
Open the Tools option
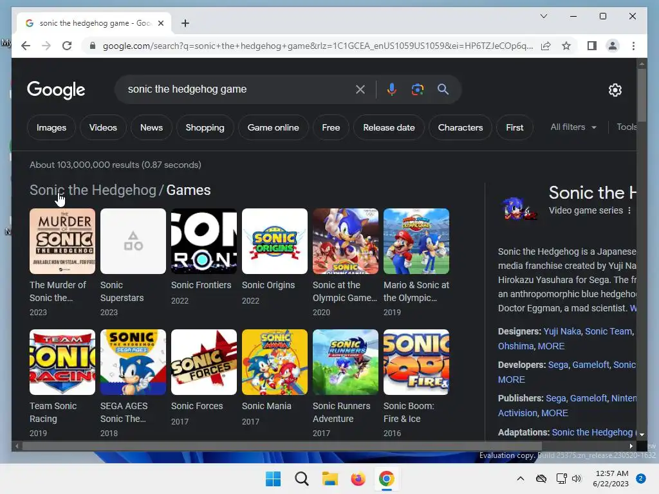tap(626, 127)
